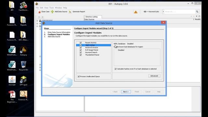Screen dimensions: 208x117
Task: Click Disabled entry in known bad databases list
Action: [x=121, y=50]
